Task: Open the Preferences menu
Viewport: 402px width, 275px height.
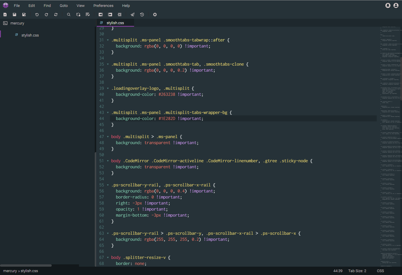Action: 103,5
